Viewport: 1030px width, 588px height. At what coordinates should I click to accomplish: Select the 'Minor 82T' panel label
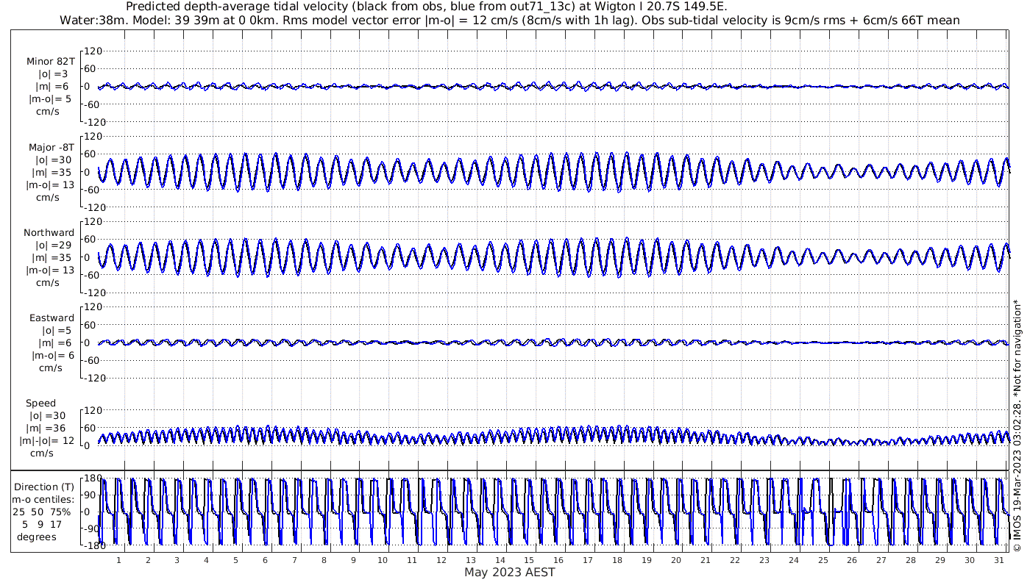[x=50, y=62]
